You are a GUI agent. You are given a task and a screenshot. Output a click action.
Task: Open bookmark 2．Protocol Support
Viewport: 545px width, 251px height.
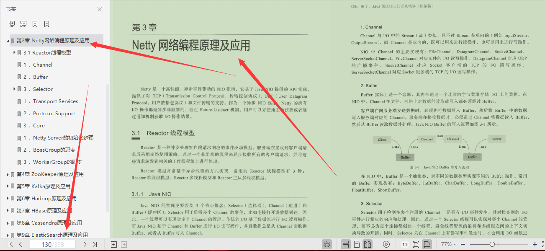49,114
